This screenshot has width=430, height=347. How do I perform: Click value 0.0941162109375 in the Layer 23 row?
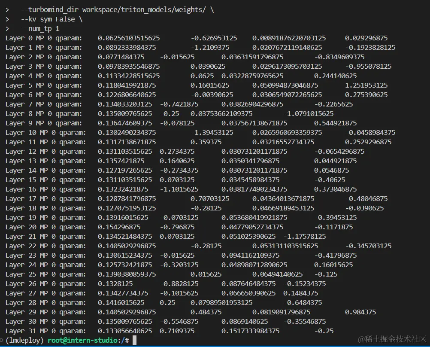click(x=251, y=255)
